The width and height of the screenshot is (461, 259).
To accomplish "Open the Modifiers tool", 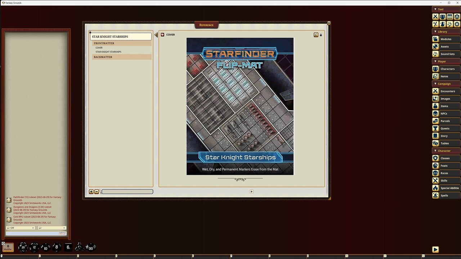I will tap(435, 24).
